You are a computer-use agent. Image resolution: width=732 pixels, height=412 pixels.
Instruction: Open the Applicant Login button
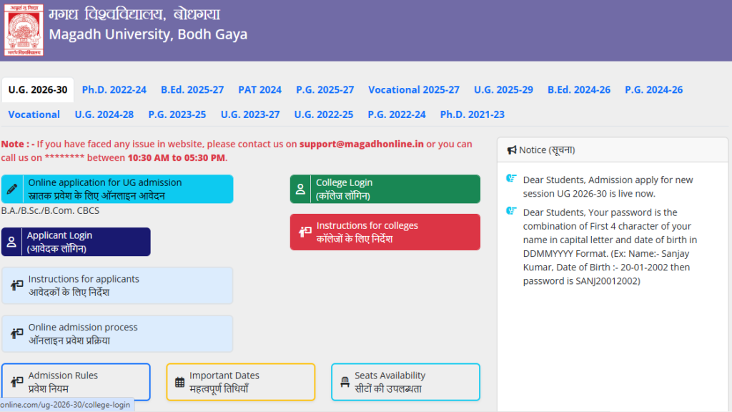[76, 242]
